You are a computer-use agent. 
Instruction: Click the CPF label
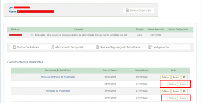pyautogui.click(x=11, y=8)
